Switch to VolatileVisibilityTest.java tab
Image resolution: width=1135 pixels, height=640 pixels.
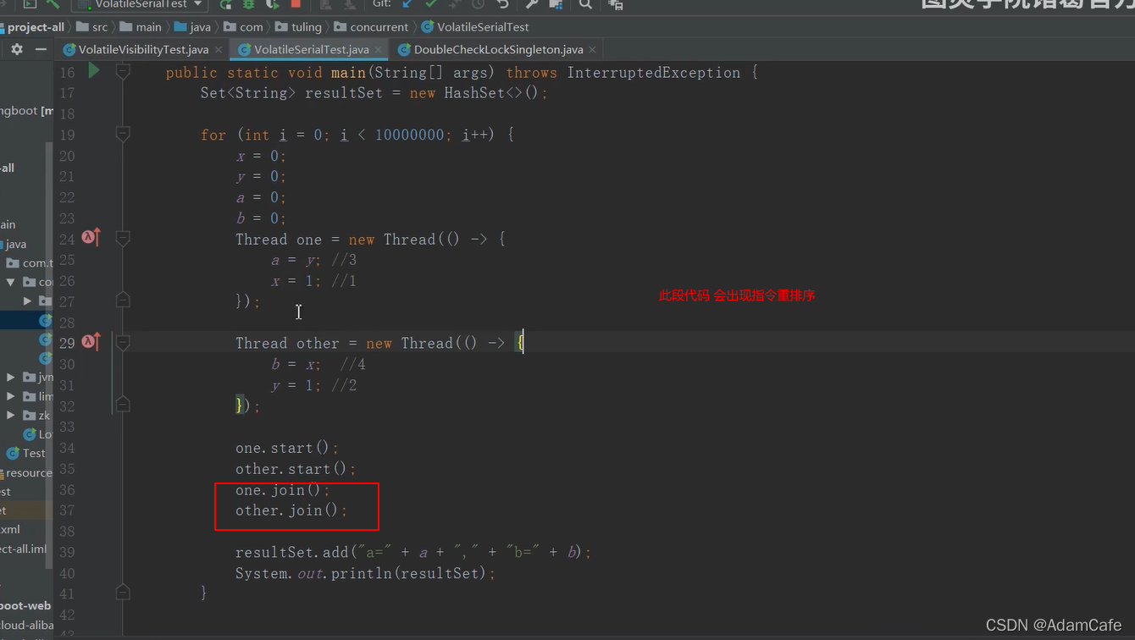tap(143, 50)
